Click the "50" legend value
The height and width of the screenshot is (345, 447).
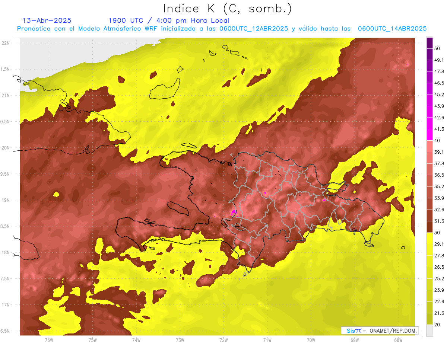[437, 48]
